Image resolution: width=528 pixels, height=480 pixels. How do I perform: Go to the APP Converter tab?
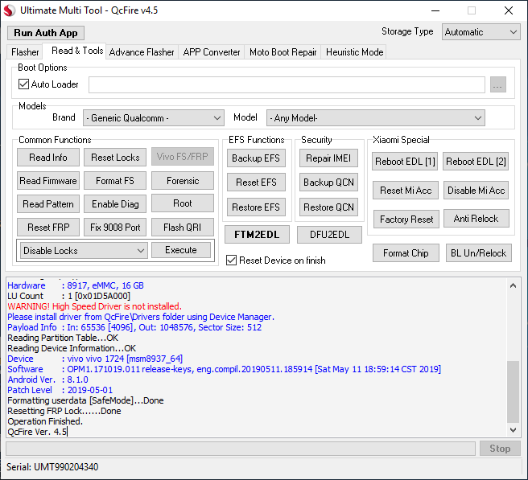pos(212,52)
